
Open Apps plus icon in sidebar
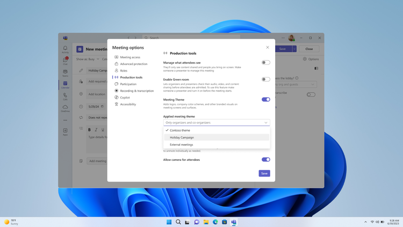coord(65,132)
